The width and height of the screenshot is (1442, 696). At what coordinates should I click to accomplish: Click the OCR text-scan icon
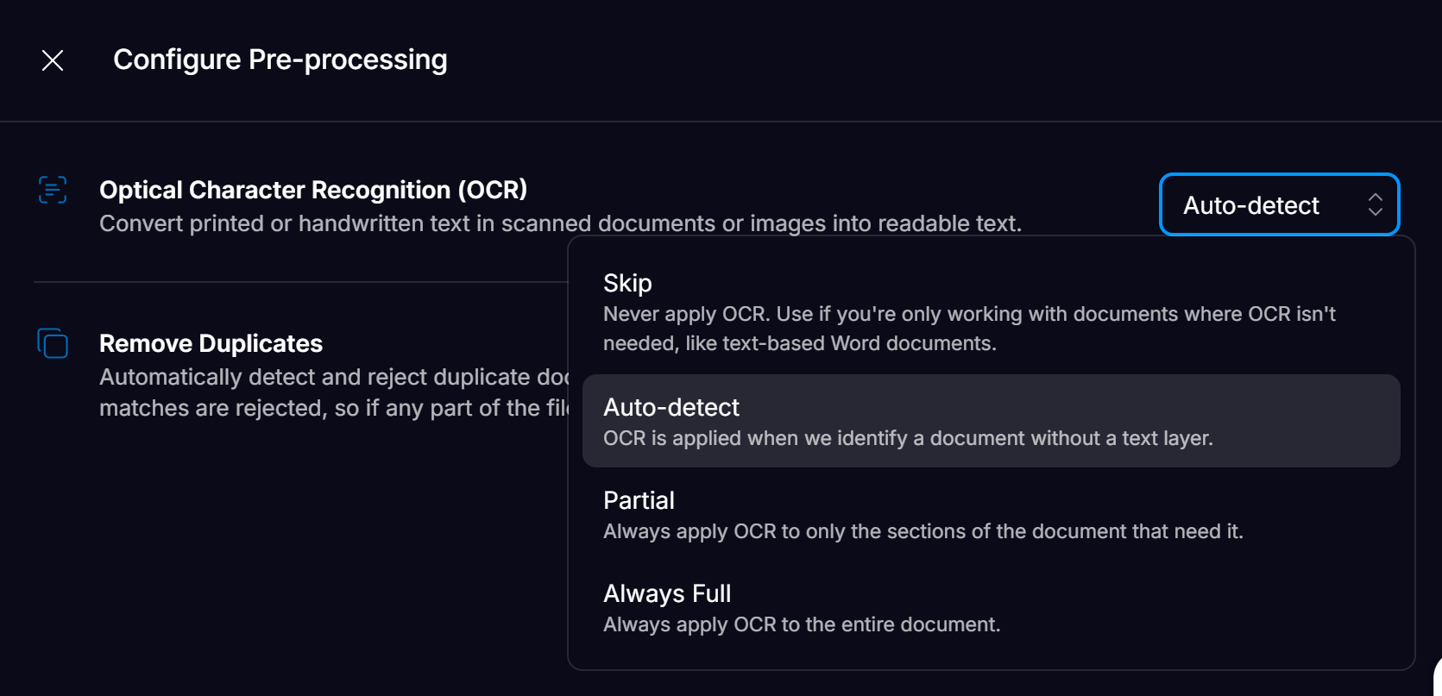(x=53, y=190)
